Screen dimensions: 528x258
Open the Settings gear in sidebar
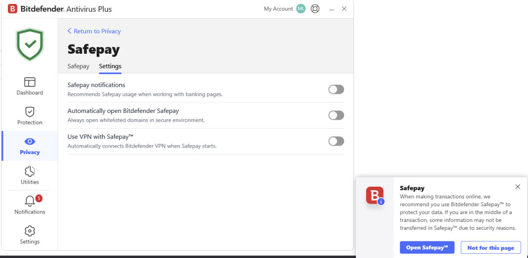30,231
